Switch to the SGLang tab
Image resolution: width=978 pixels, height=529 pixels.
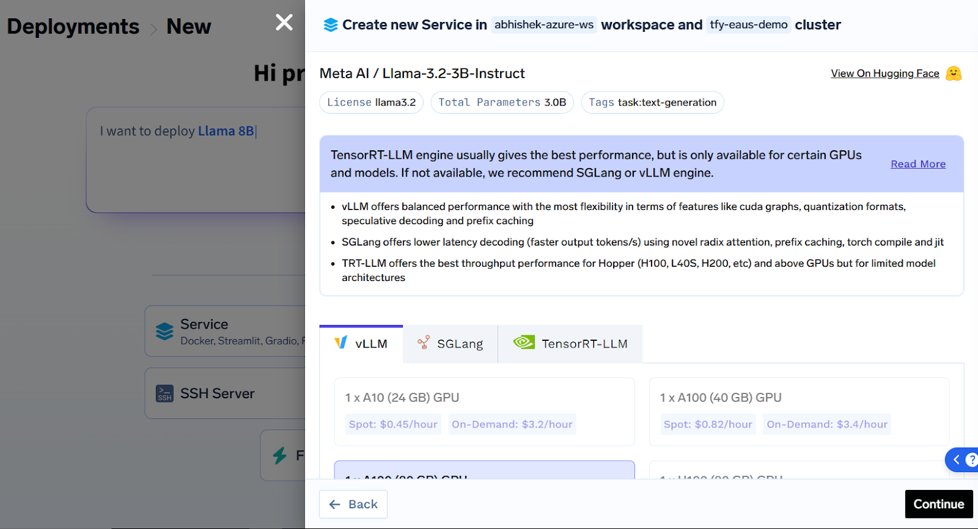pos(450,344)
